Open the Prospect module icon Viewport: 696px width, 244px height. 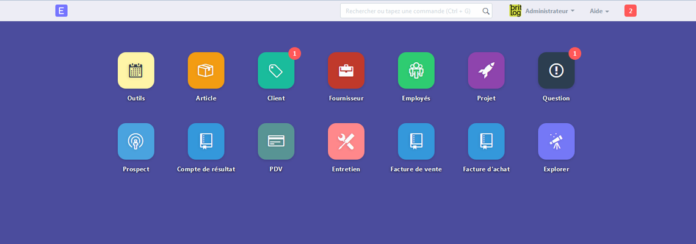pos(136,142)
